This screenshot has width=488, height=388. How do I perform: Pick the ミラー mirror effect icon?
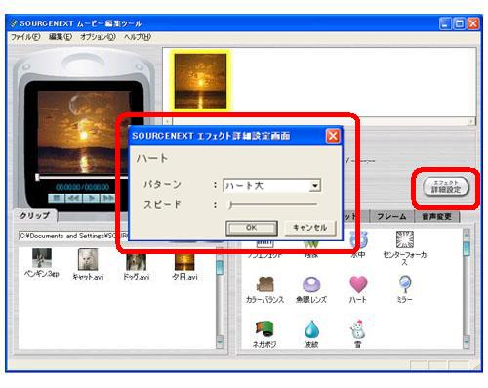[405, 284]
